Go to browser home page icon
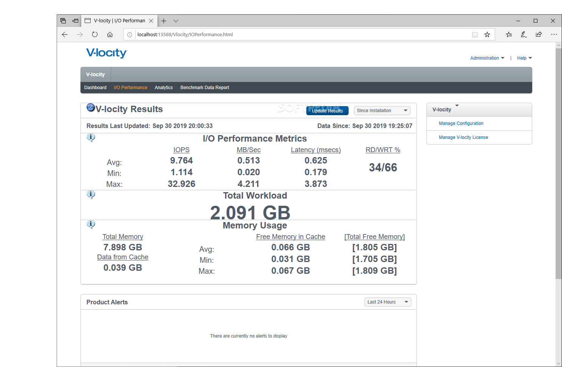 click(x=110, y=34)
